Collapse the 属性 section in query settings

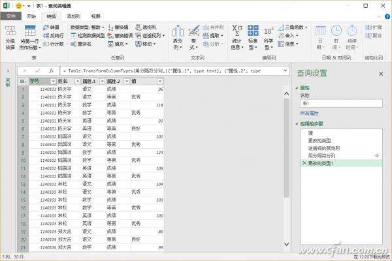pos(297,88)
